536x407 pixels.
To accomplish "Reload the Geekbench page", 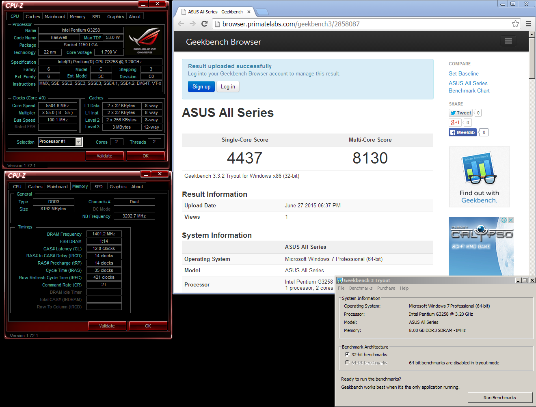I will 205,24.
